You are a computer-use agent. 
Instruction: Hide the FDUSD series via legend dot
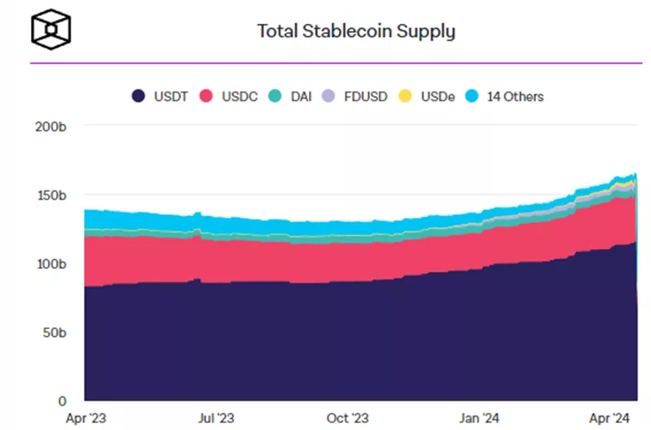click(329, 96)
